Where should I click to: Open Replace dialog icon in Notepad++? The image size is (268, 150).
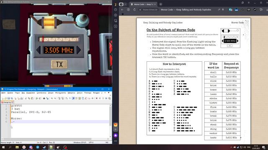[47, 98]
